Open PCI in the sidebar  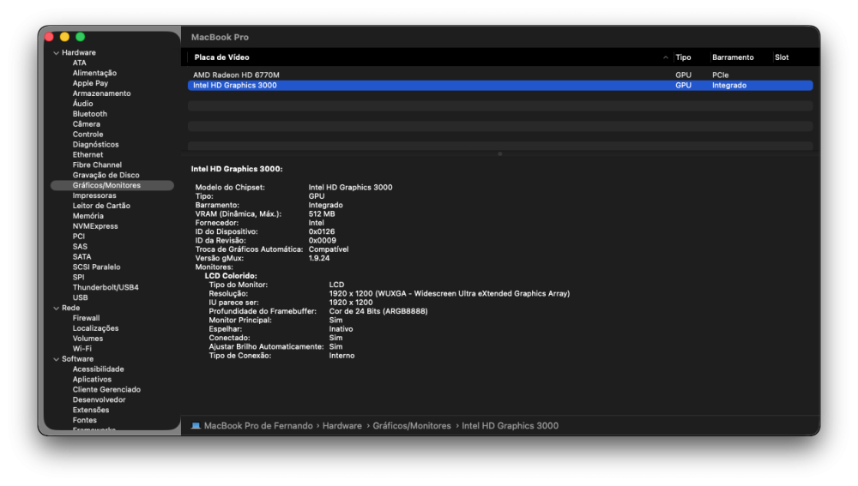point(78,237)
